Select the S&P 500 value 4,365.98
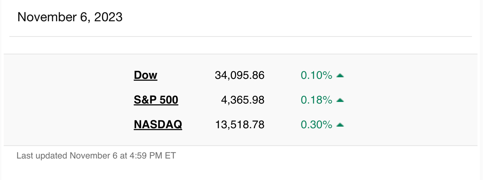The image size is (485, 180). pyautogui.click(x=243, y=100)
